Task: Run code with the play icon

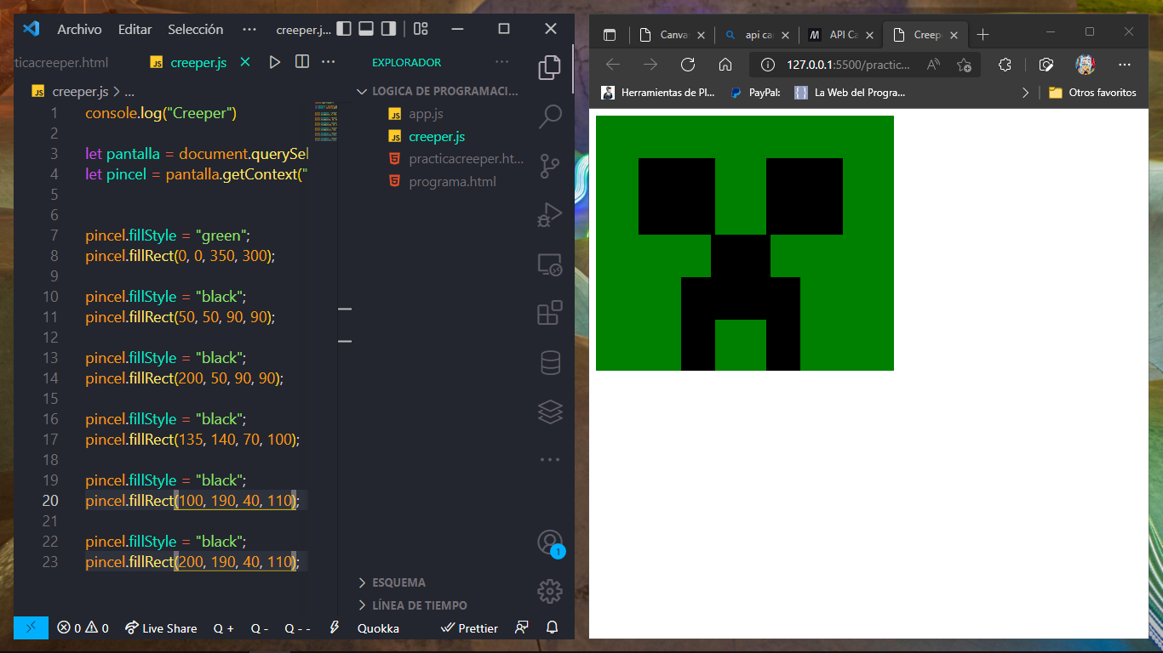Action: click(274, 62)
